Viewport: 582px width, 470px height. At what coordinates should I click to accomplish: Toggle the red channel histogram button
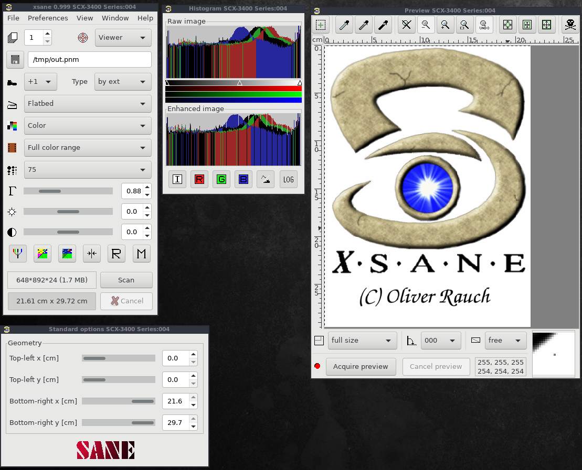click(x=199, y=179)
